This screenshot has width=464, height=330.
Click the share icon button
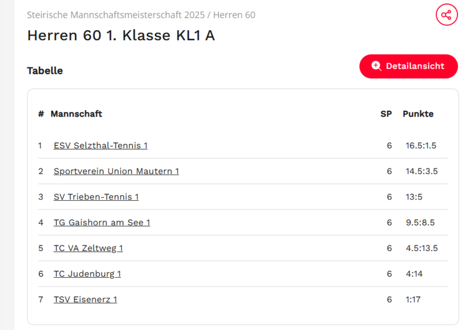446,15
